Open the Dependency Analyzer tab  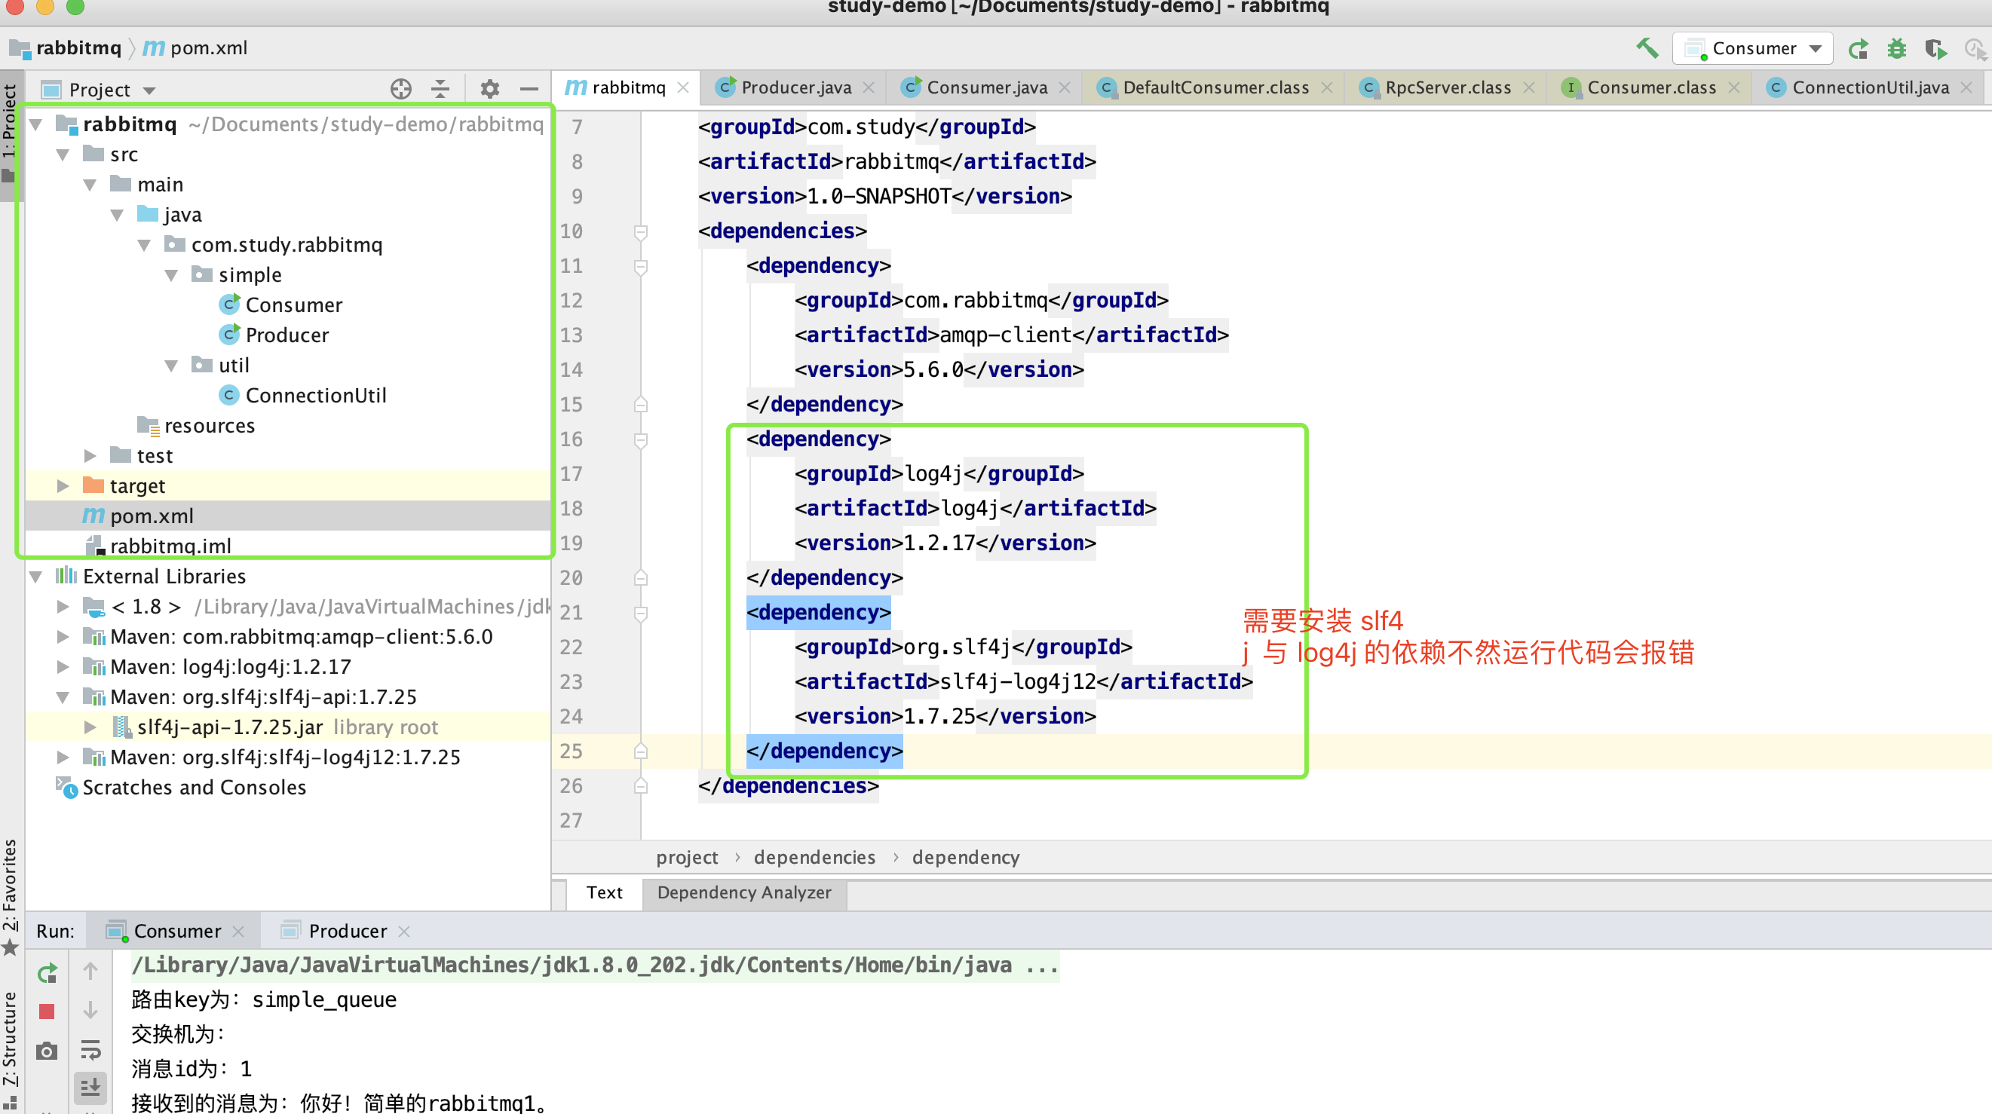tap(743, 892)
